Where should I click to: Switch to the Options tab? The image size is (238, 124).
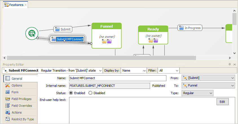pos(17,85)
